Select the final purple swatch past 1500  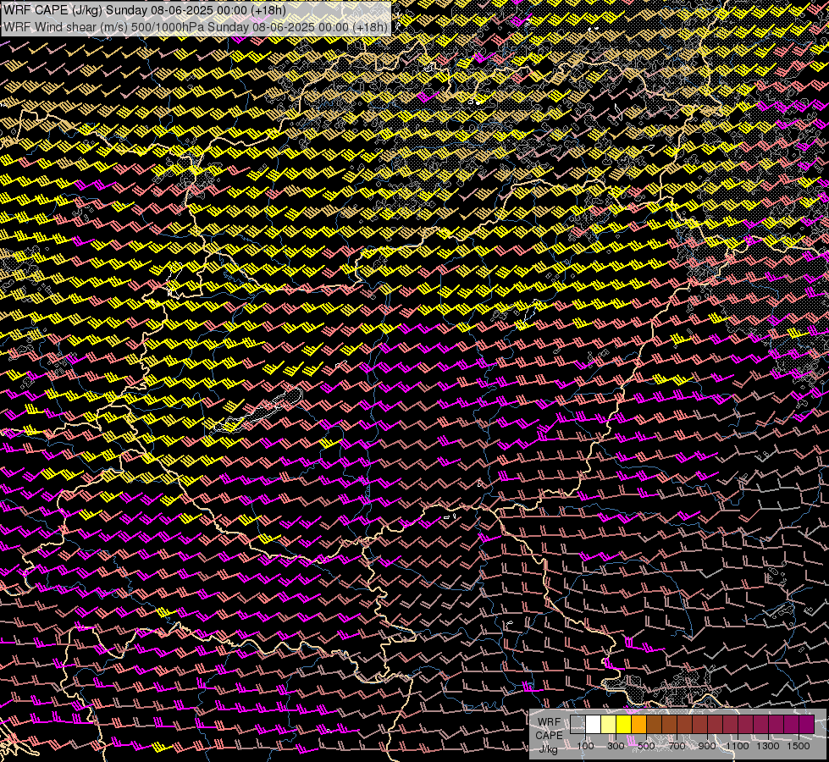click(807, 724)
